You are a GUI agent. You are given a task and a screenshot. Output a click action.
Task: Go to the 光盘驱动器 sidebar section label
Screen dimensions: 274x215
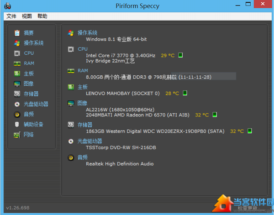(36, 104)
